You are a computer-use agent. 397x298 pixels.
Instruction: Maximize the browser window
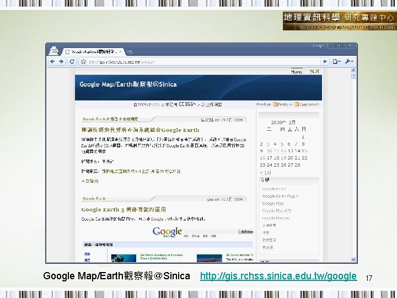tap(339, 46)
